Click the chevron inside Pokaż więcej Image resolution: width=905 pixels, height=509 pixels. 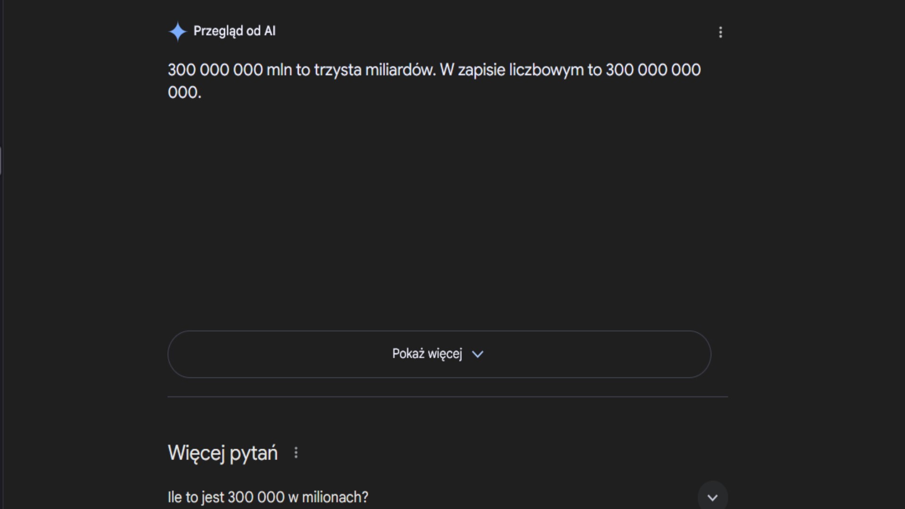(477, 354)
